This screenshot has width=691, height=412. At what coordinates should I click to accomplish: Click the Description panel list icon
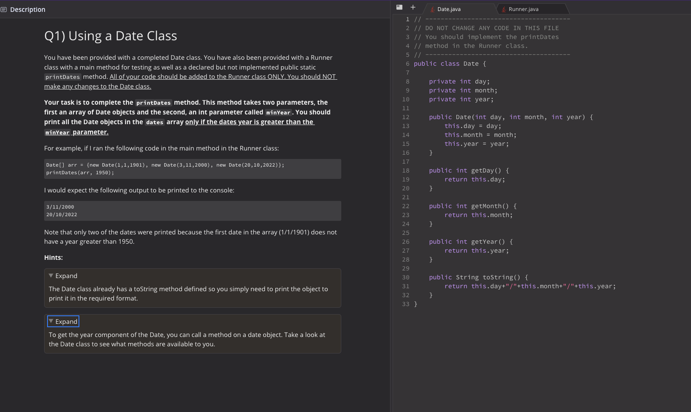pos(4,9)
